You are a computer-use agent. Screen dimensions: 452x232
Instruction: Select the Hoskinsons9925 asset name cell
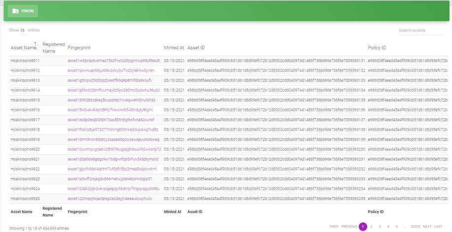(x=25, y=199)
